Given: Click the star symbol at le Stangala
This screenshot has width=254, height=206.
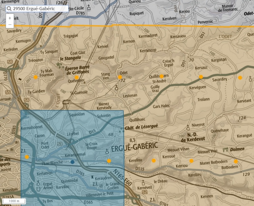Looking at the screenshot, I should pos(59,64).
